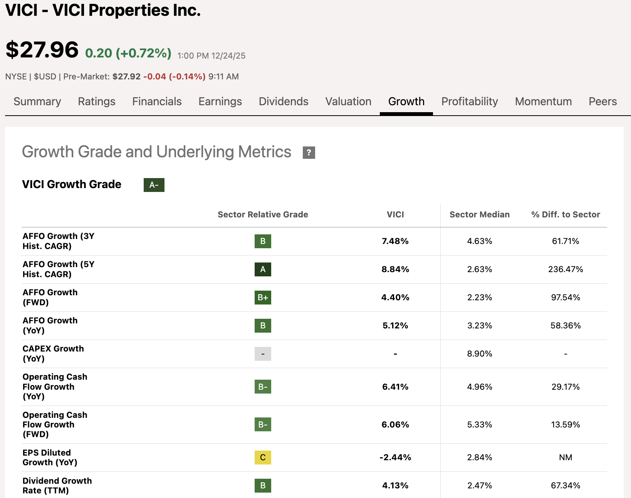The height and width of the screenshot is (498, 631).
Task: Select the Dividends tab
Action: tap(284, 101)
